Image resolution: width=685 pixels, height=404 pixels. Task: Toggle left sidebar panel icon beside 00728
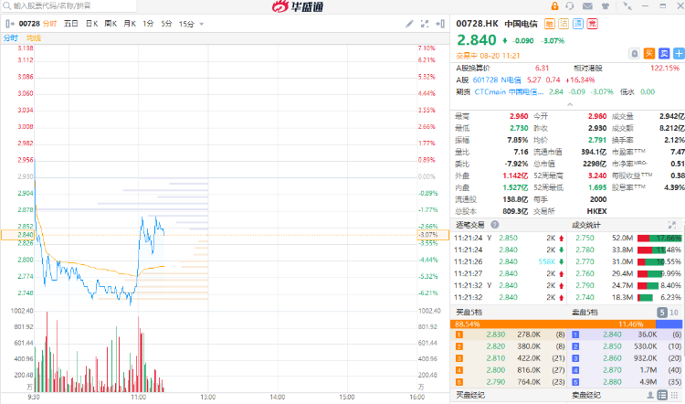10,24
